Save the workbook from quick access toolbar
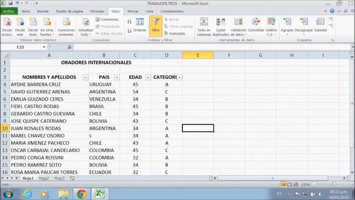 [x=11, y=3]
